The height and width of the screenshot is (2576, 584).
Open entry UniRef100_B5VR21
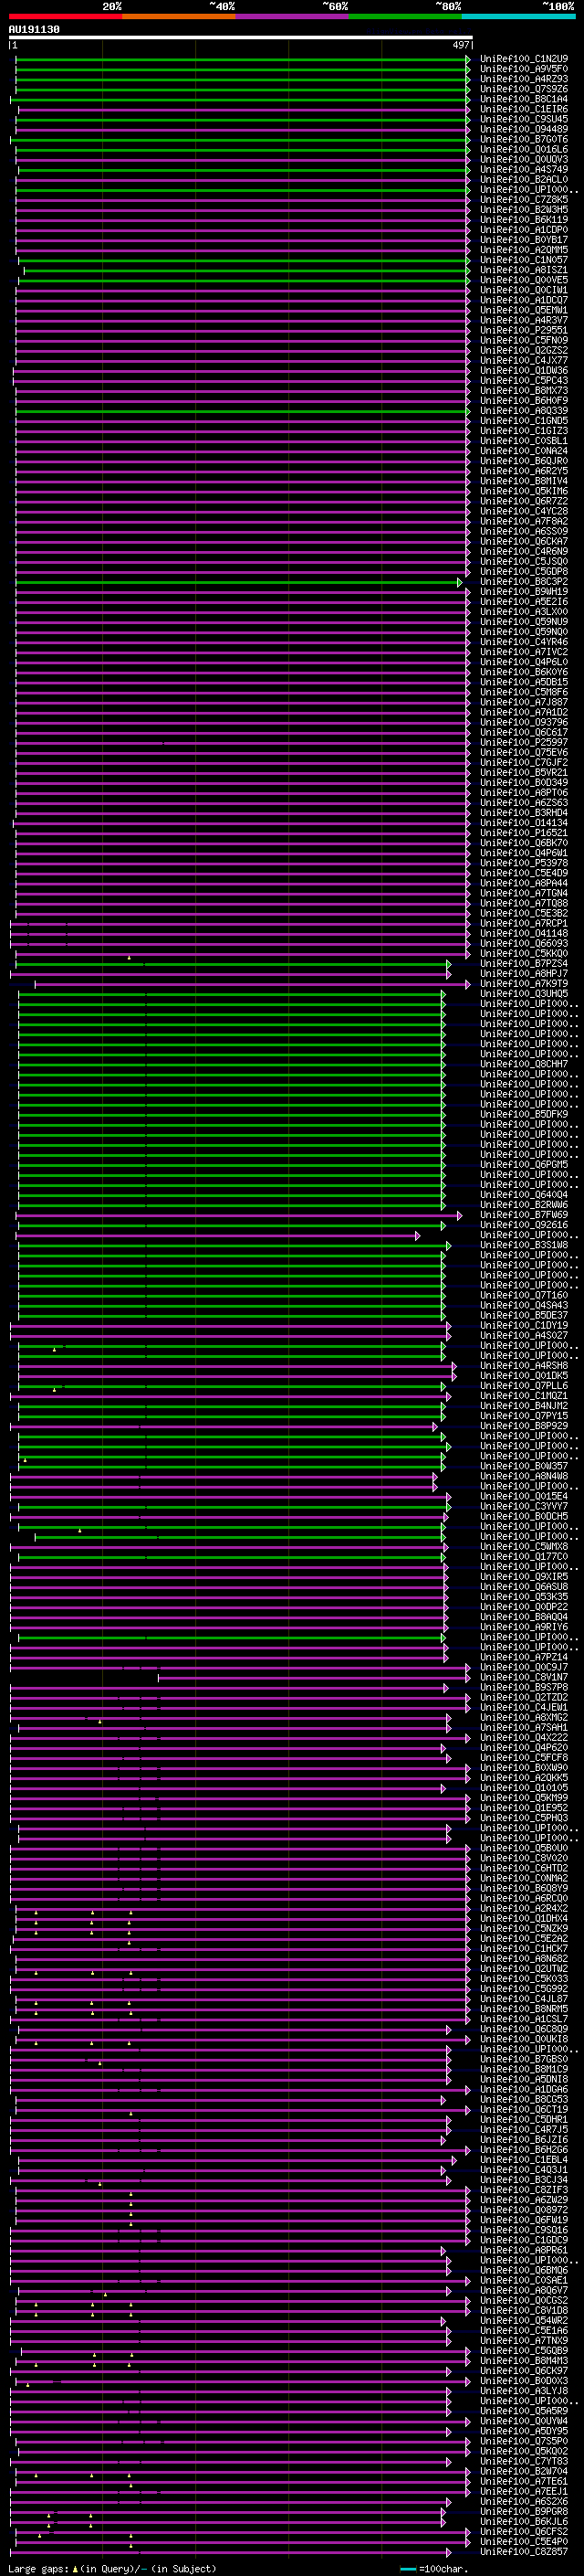pyautogui.click(x=524, y=773)
